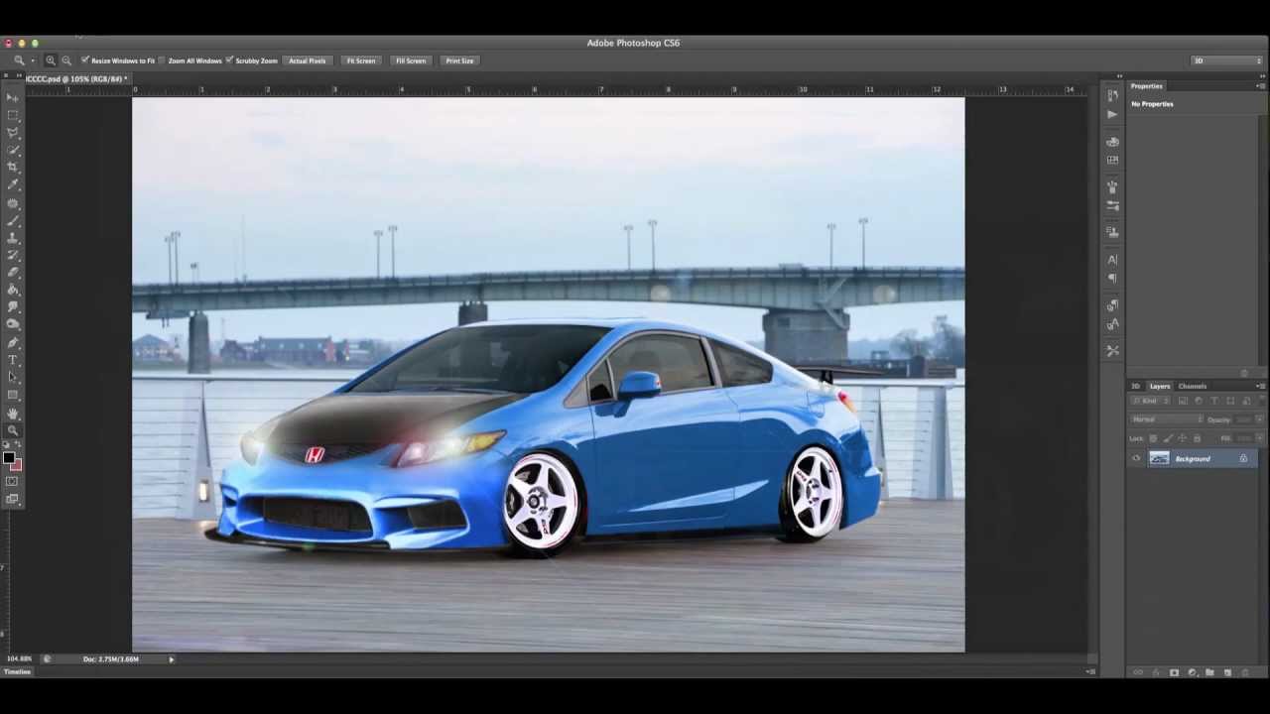Select the Rectangle shape tool
This screenshot has height=714, width=1270.
12,395
